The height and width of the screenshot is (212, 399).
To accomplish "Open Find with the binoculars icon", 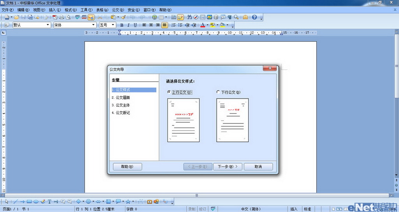I will tap(189, 17).
